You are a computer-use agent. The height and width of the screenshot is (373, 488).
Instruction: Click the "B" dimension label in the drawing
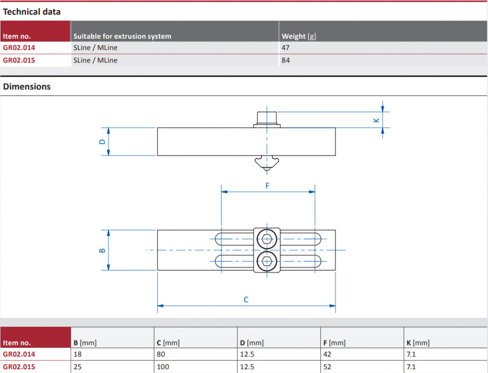[x=102, y=250]
